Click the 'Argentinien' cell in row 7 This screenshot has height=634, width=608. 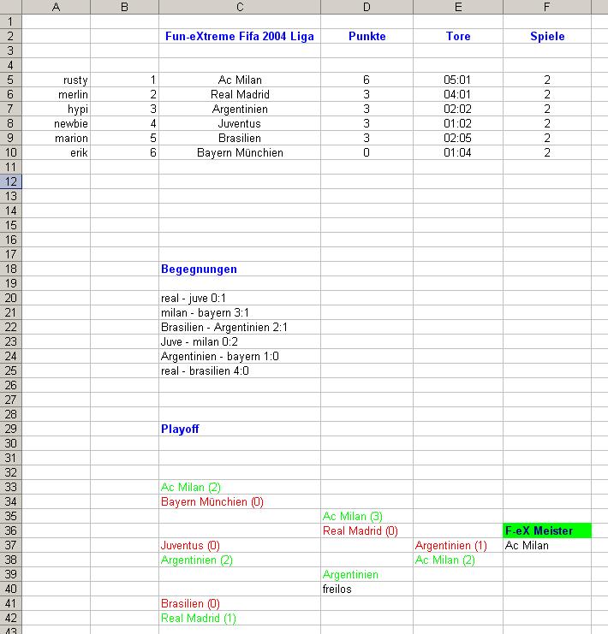point(240,109)
